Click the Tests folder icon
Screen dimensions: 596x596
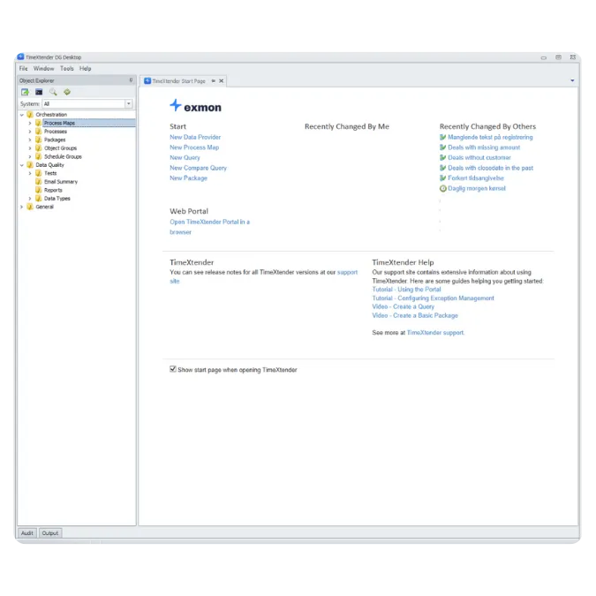[x=38, y=173]
